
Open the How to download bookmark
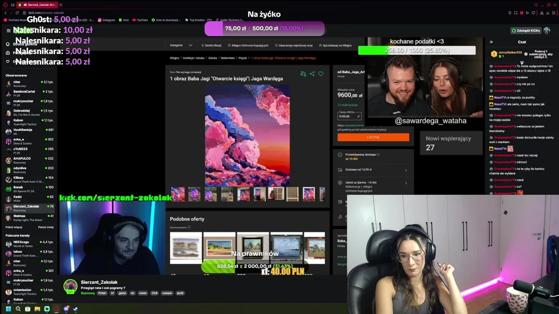pyautogui.click(x=166, y=20)
